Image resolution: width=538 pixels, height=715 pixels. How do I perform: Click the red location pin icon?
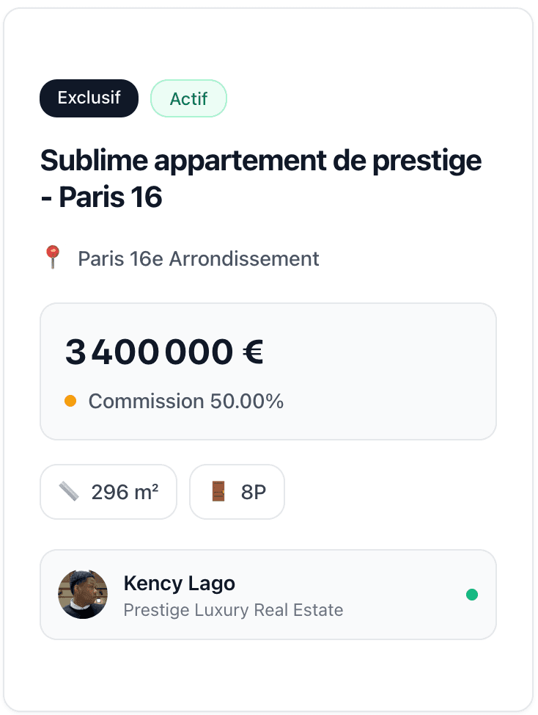point(52,258)
